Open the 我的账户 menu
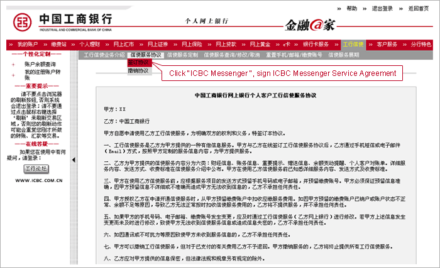 click(x=27, y=45)
